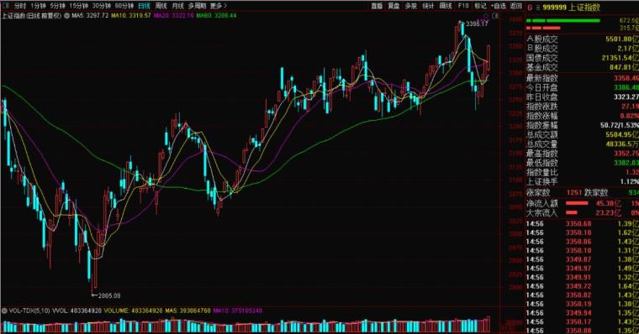Screen dimensions: 639x334
Task: Click the VOL-TDX indicator settings circle icon
Action: [x=4, y=311]
